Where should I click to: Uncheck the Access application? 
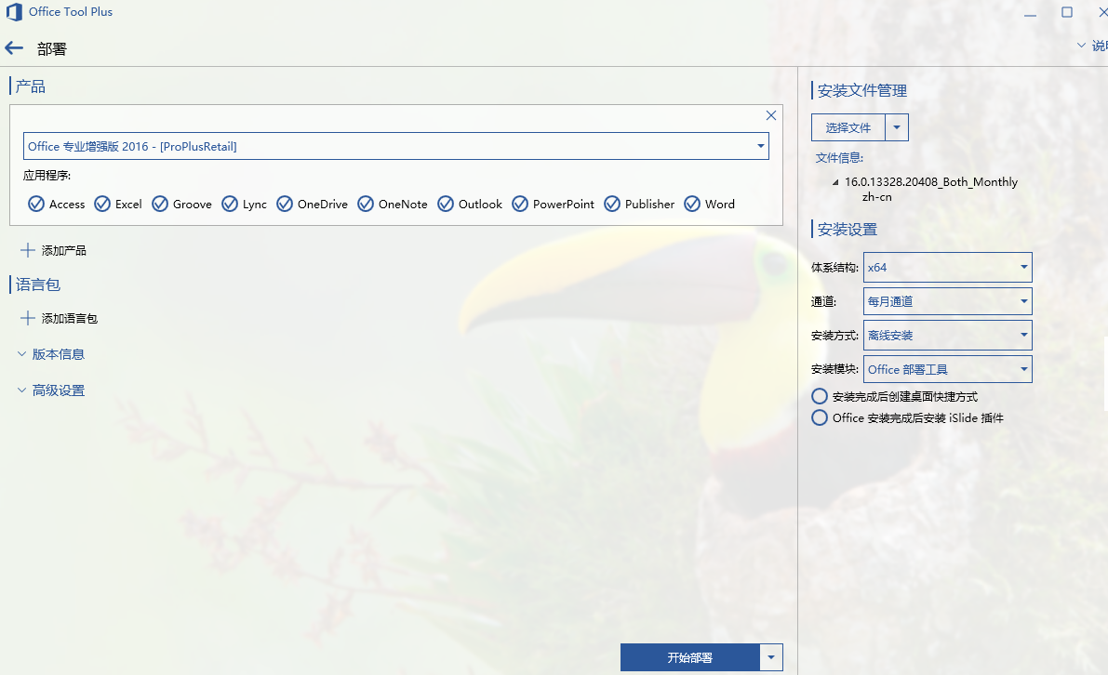tap(36, 204)
